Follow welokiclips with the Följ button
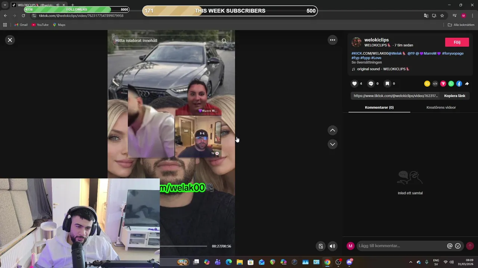The image size is (478, 268). (457, 42)
